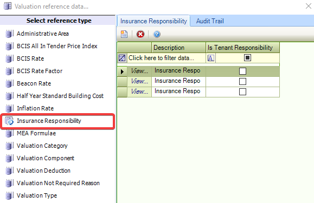This screenshot has width=314, height=203.
Task: Toggle the tri-state filter checkbox
Action: pos(247,58)
